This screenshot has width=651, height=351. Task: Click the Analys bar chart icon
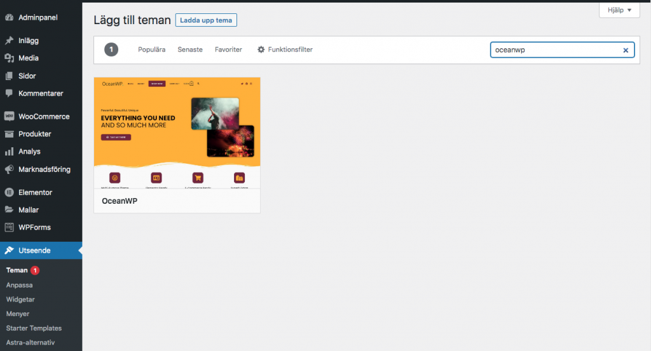click(x=9, y=152)
